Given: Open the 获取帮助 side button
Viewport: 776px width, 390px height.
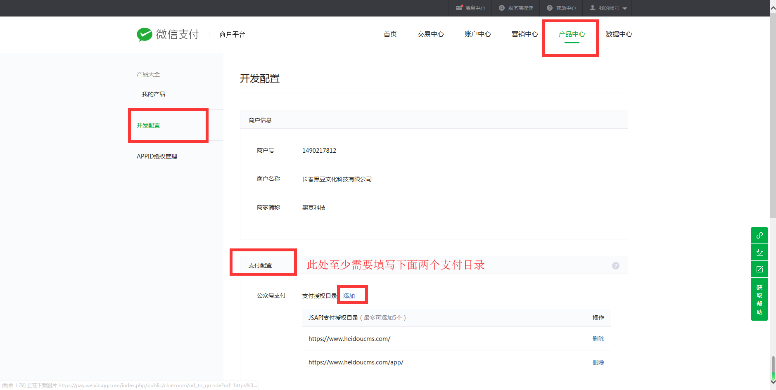Looking at the screenshot, I should coord(759,299).
